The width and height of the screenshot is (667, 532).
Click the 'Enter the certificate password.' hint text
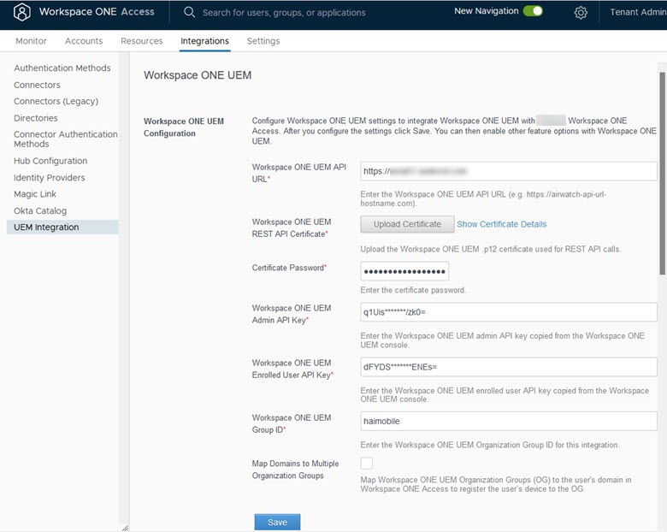pyautogui.click(x=413, y=290)
